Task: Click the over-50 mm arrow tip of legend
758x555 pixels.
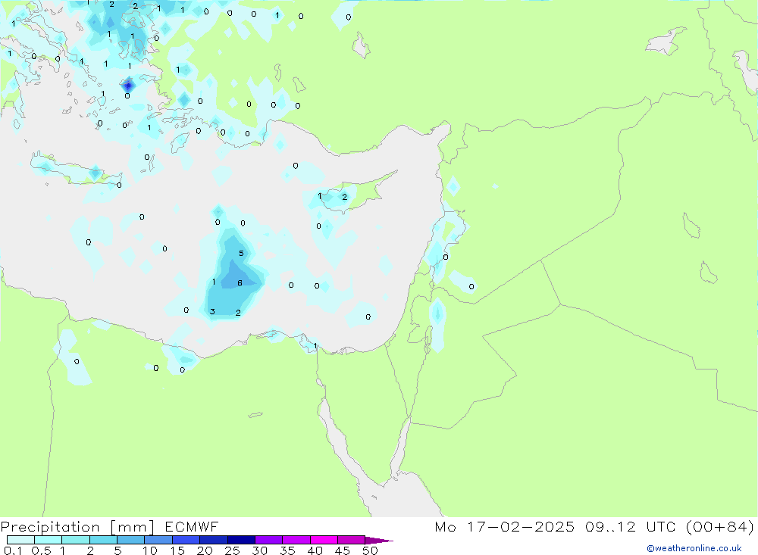Action: click(380, 540)
